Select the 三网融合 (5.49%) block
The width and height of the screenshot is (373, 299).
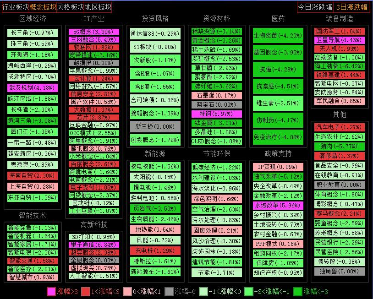pyautogui.click(x=94, y=40)
